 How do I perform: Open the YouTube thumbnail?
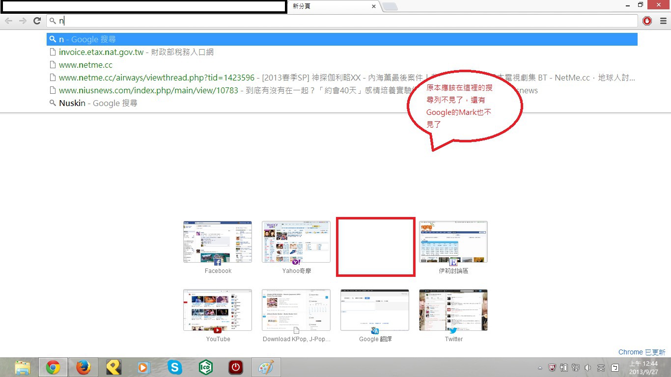point(218,310)
